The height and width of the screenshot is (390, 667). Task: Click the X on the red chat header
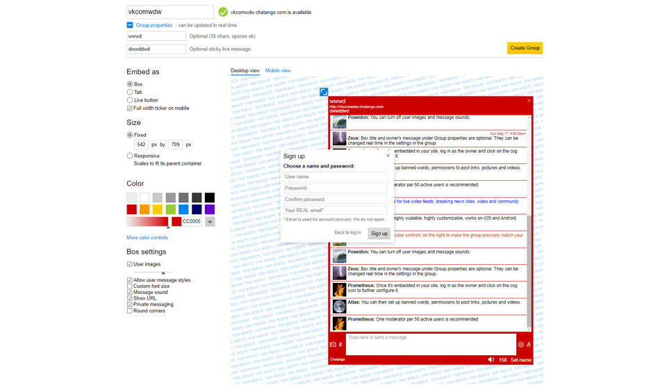click(x=529, y=101)
